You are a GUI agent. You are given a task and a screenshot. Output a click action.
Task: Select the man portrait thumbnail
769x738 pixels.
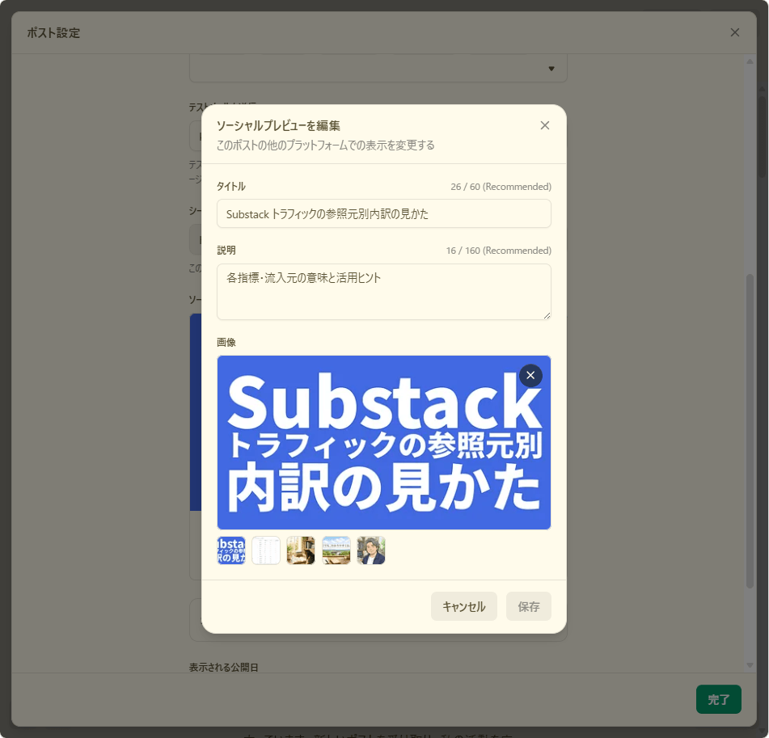click(x=371, y=550)
